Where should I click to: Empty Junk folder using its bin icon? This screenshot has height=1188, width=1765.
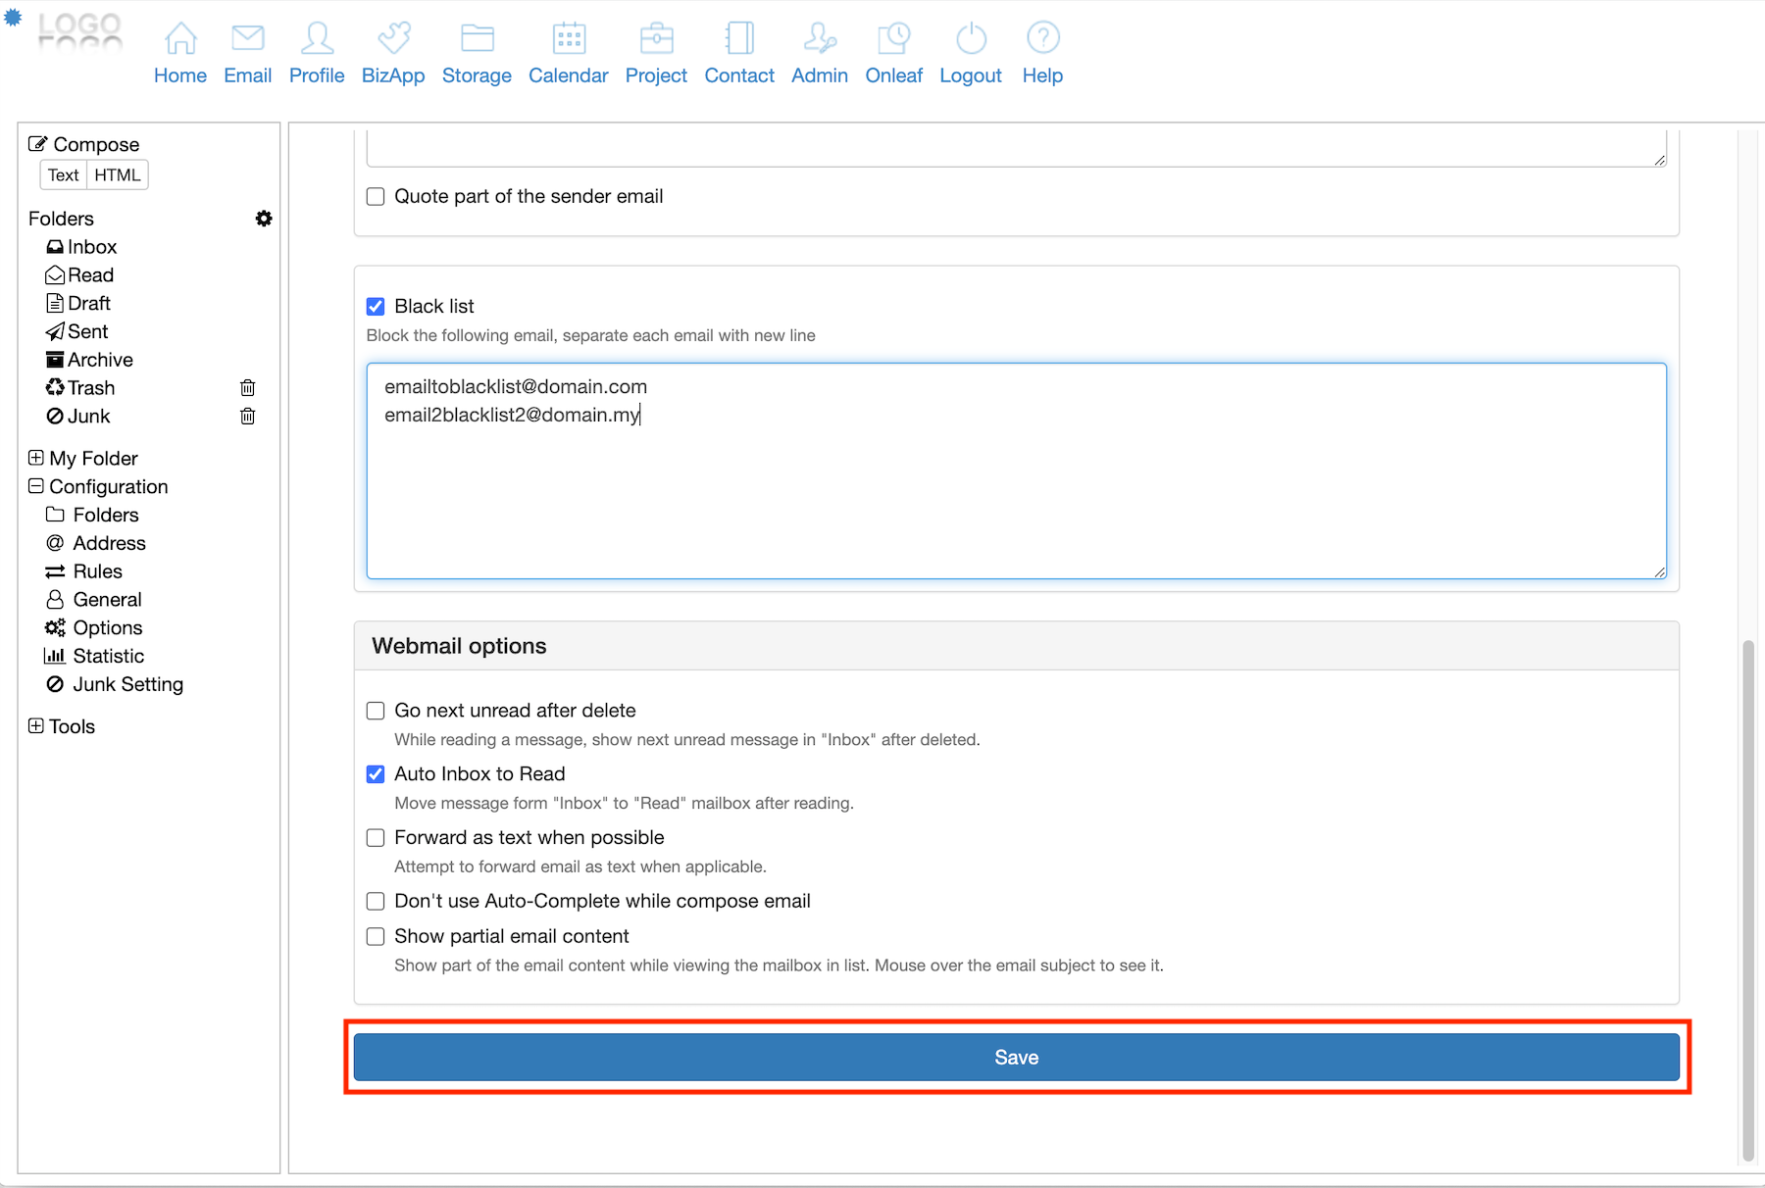(x=248, y=417)
